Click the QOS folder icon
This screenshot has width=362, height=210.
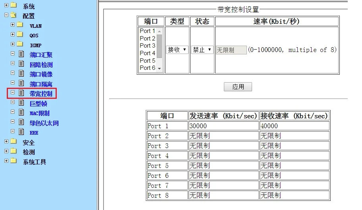pyautogui.click(x=20, y=34)
